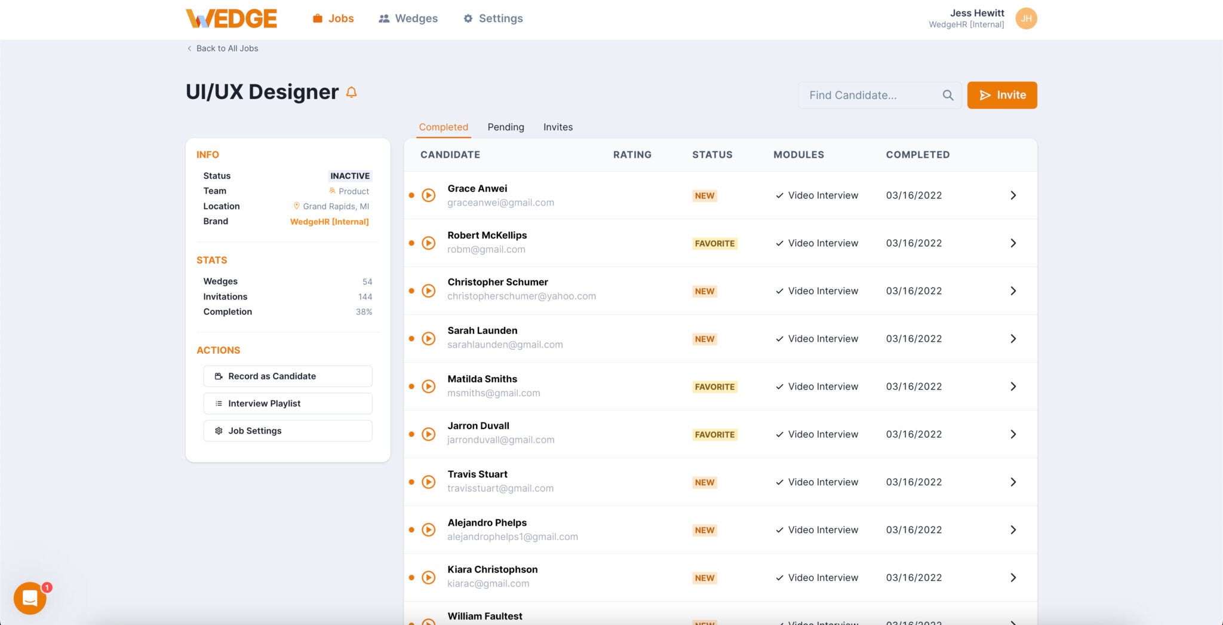Click the Wedge logo in the header
Image resolution: width=1223 pixels, height=625 pixels.
coord(231,18)
